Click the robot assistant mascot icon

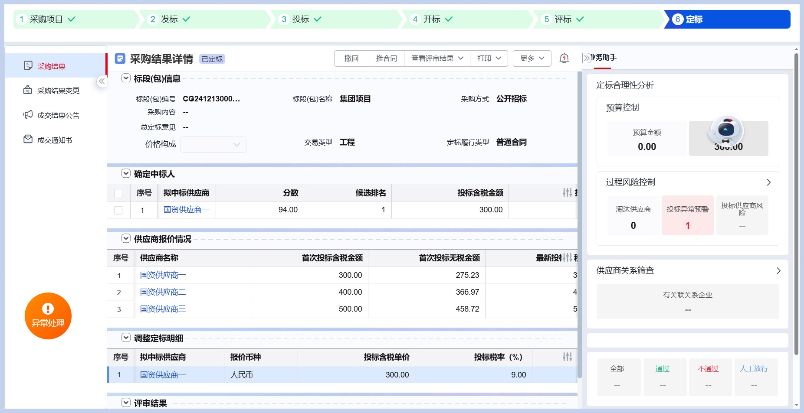726,130
